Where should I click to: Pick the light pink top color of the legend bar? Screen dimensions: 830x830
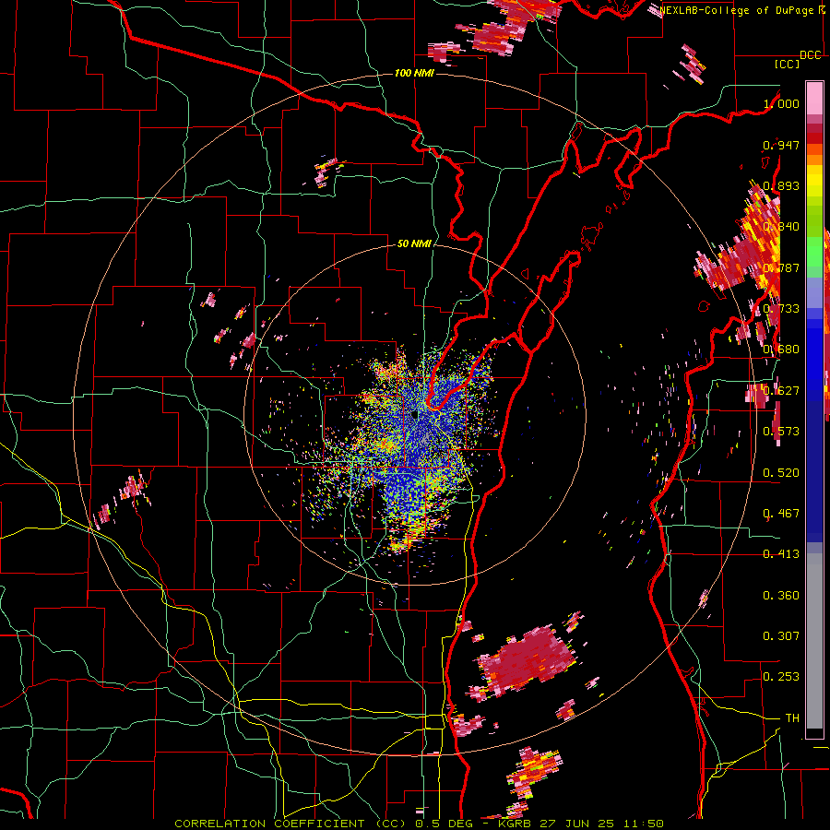click(814, 98)
